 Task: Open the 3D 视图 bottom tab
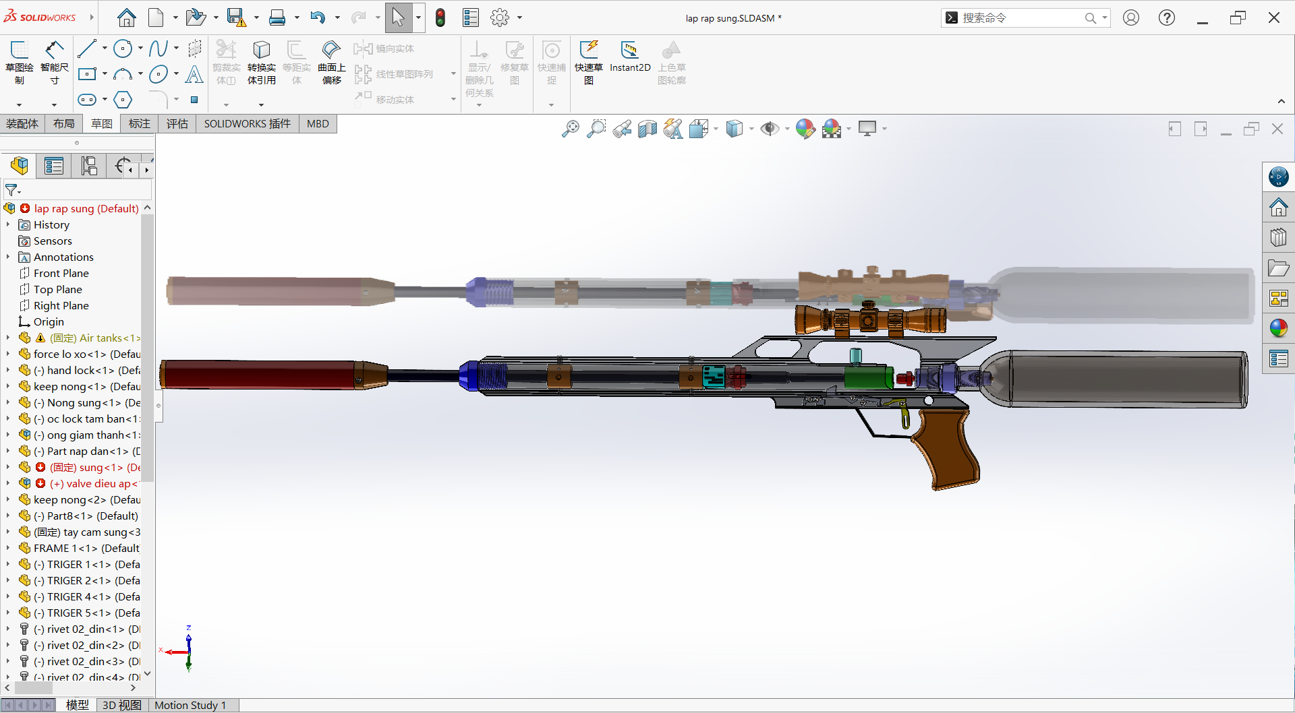pyautogui.click(x=122, y=705)
